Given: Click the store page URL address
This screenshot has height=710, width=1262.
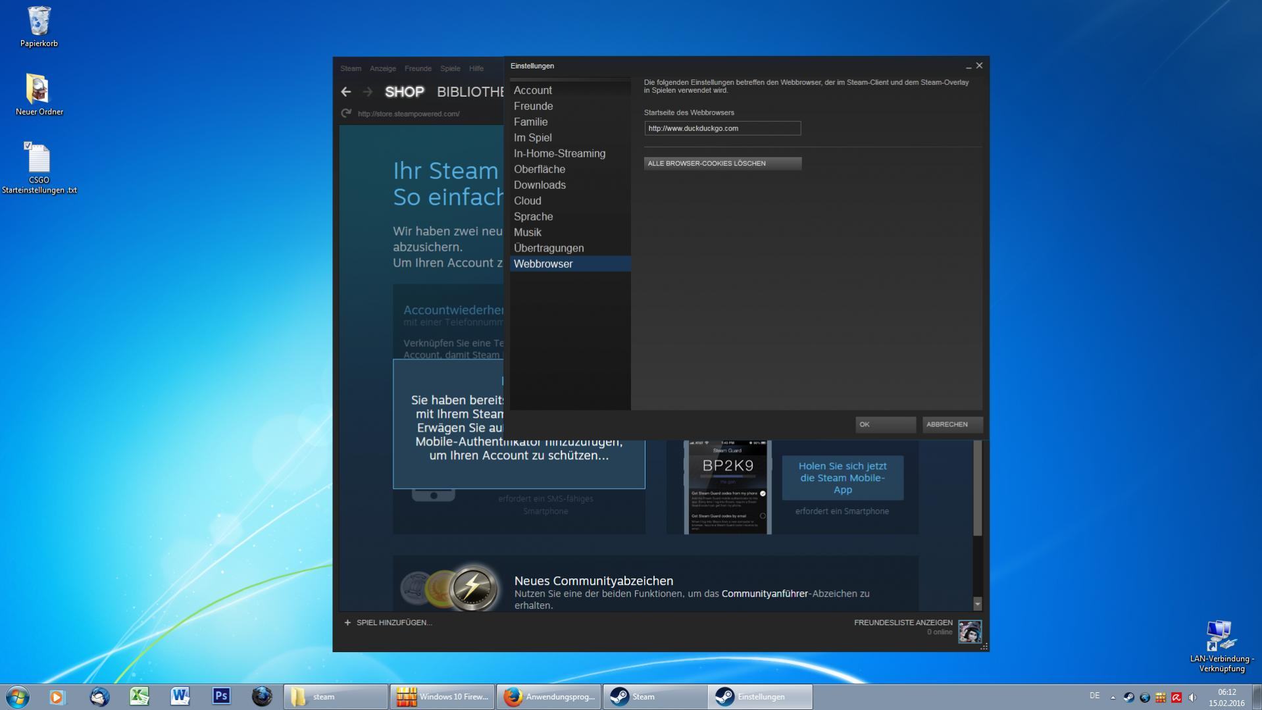Looking at the screenshot, I should [x=409, y=114].
